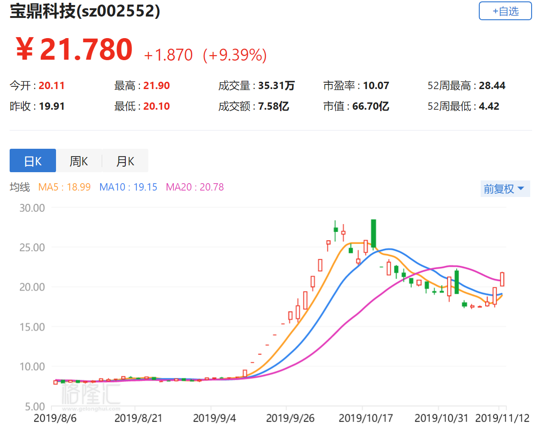Click the 52周最高 value 28.44
544x427 pixels.
coord(492,86)
